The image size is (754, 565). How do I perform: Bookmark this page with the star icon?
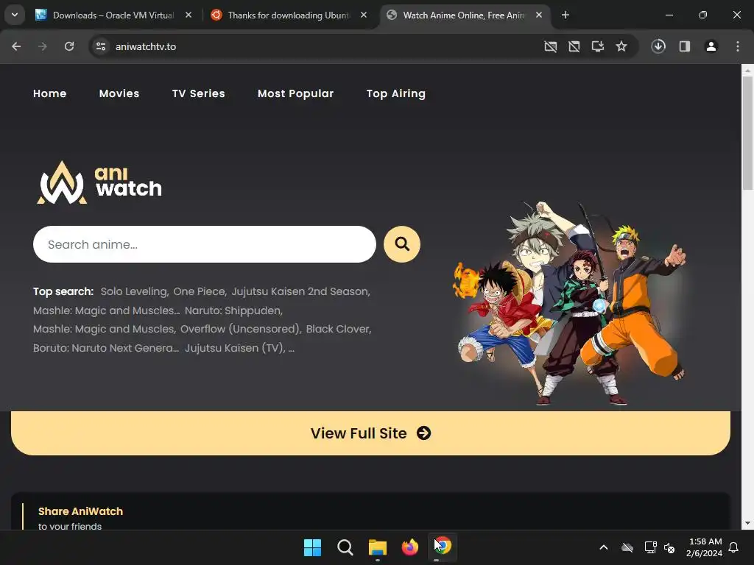click(621, 46)
